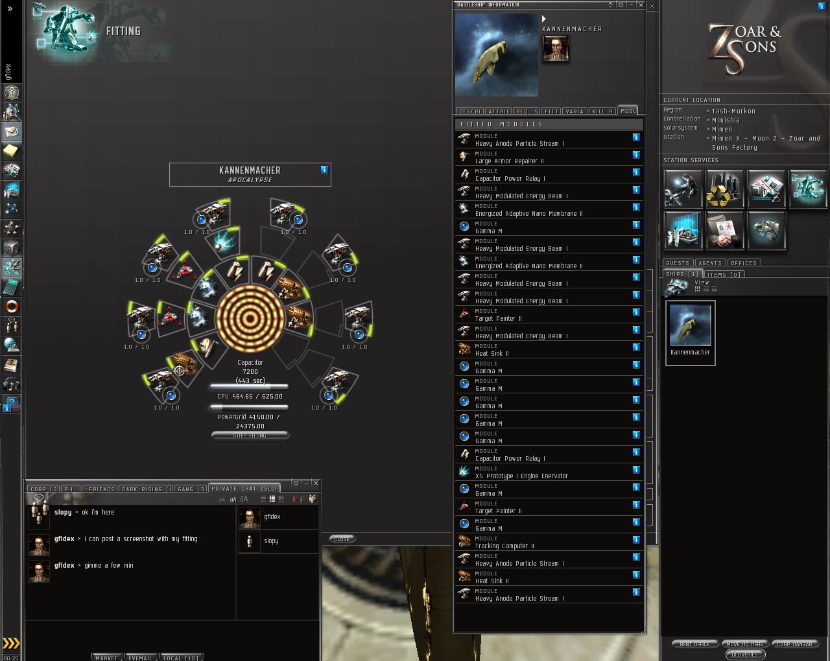Click the sidebar calculator icon
The width and height of the screenshot is (830, 661).
12,287
